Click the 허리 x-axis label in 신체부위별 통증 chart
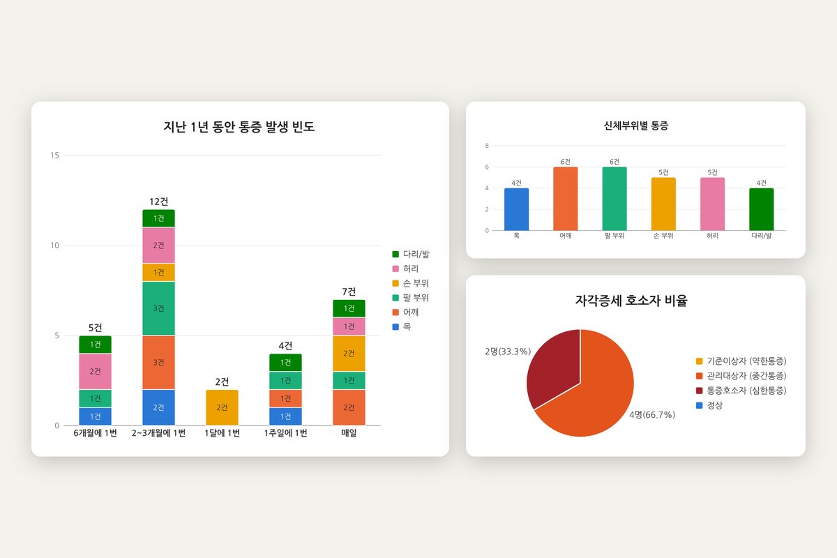 pos(712,236)
